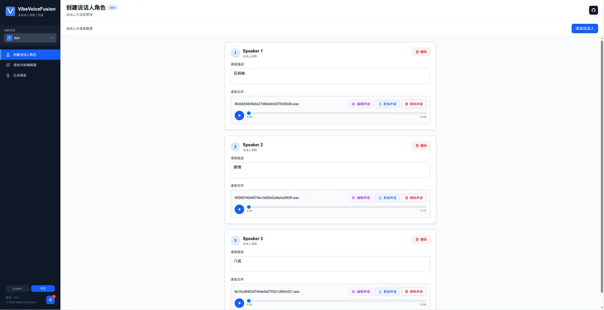
Task: Expand the current project dropdown
Action: [30, 38]
